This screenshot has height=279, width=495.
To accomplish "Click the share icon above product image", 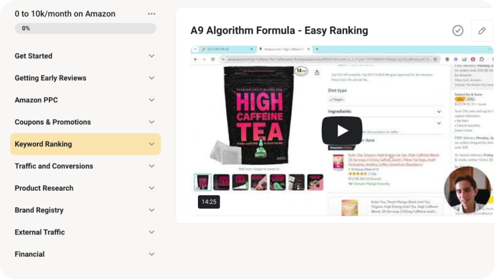I will pos(317,72).
